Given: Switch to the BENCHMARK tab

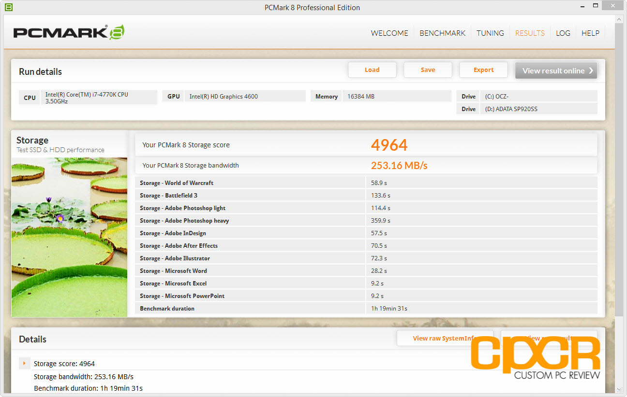Looking at the screenshot, I should (442, 33).
